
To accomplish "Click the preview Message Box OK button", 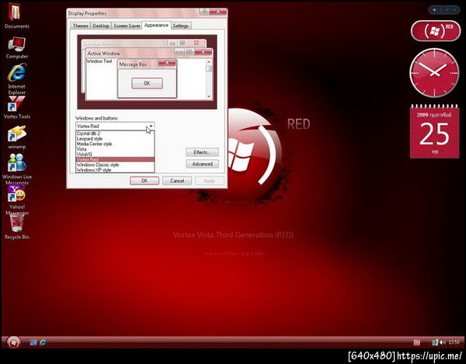I will (147, 83).
